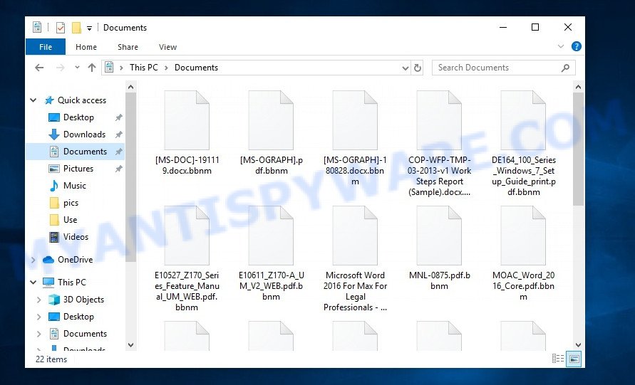
Task: Select Microsoft Word 2016 For Legal Professionals file
Action: point(355,259)
